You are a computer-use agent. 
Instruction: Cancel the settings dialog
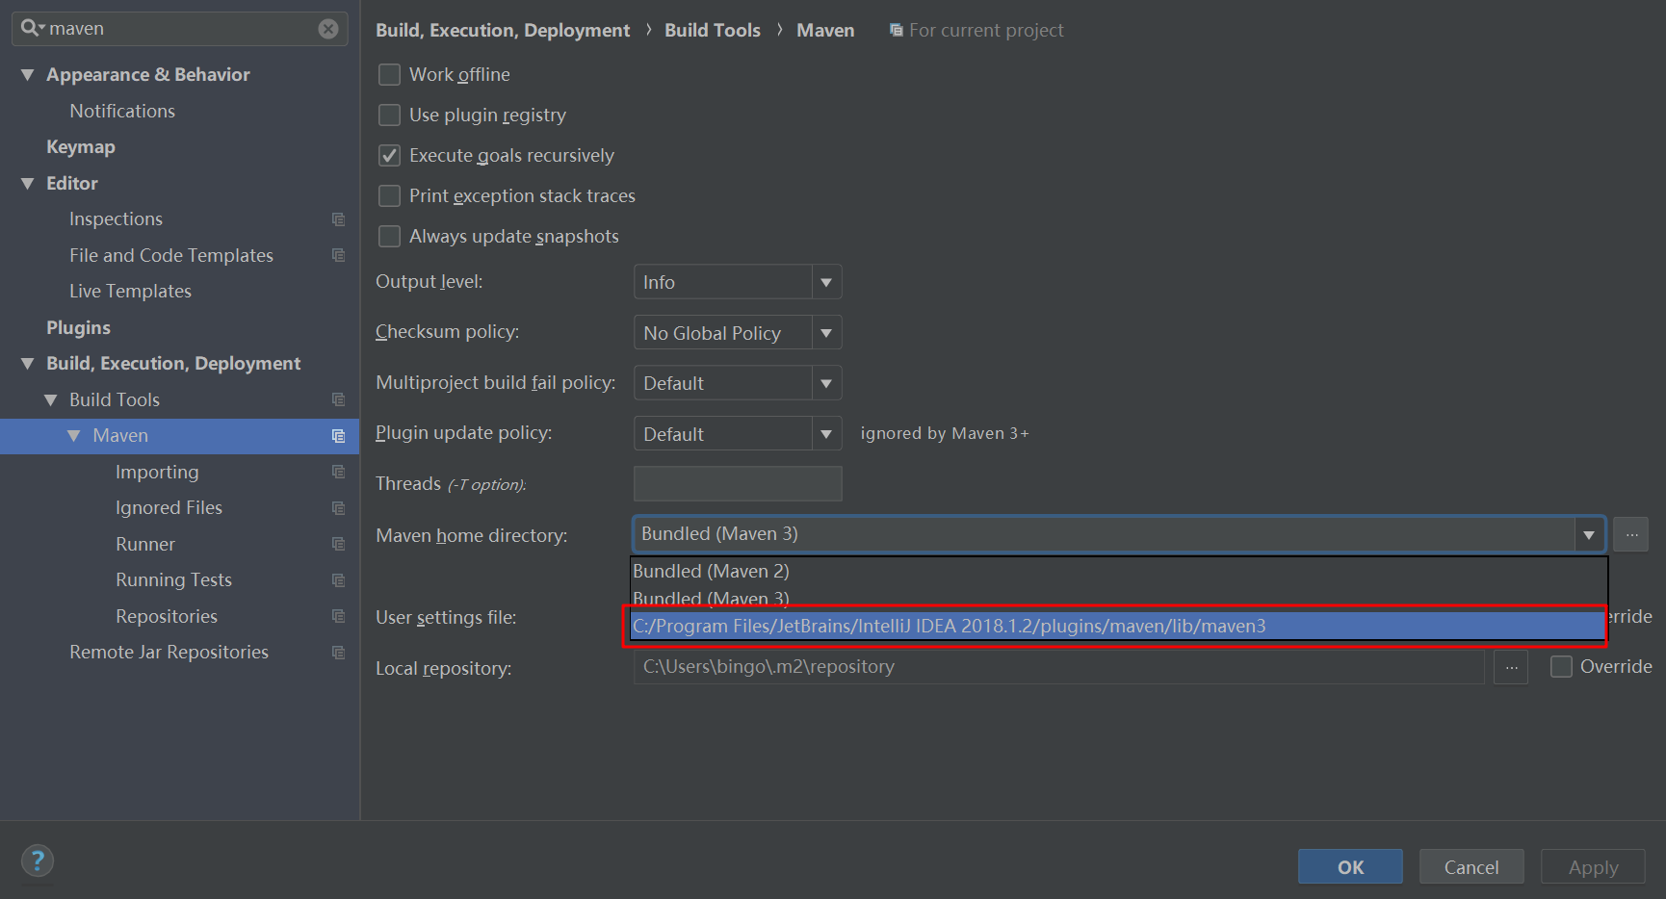click(1471, 866)
